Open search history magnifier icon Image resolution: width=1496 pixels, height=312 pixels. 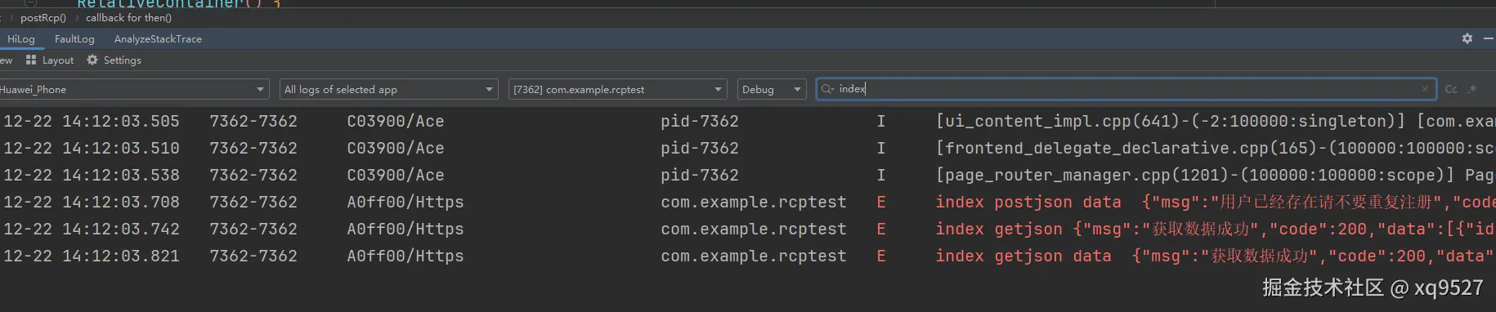tap(827, 89)
